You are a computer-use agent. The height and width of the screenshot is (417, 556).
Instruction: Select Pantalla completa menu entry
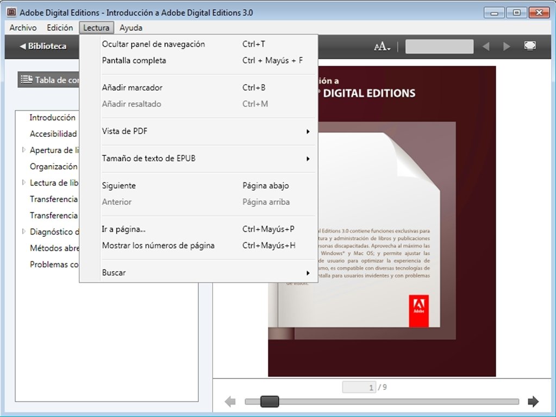[x=198, y=60]
